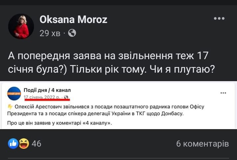Show the list of 46 reactions
237x160 pixels.
coord(36,144)
